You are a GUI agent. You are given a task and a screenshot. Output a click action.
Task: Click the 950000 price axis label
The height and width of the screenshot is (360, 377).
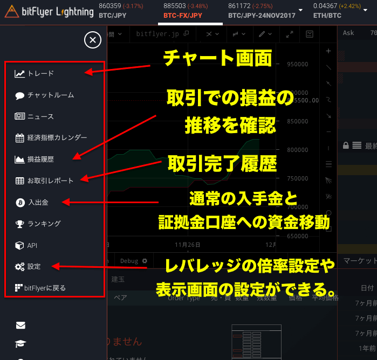[x=297, y=65]
